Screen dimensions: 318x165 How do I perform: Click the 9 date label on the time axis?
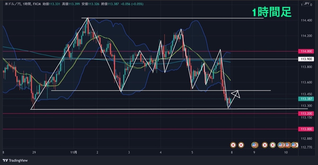tap(254, 152)
